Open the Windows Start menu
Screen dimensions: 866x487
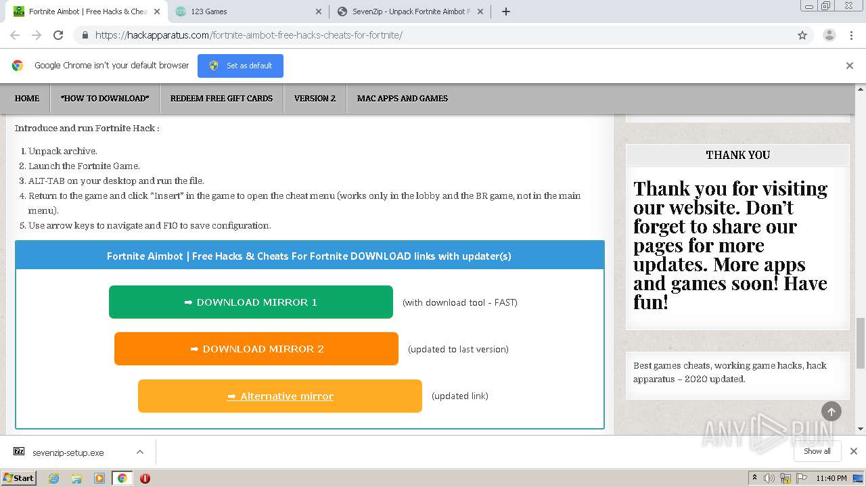point(19,478)
